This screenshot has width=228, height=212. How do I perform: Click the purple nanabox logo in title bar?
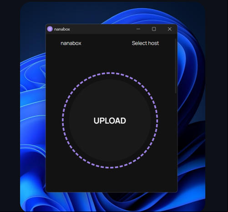click(50, 29)
